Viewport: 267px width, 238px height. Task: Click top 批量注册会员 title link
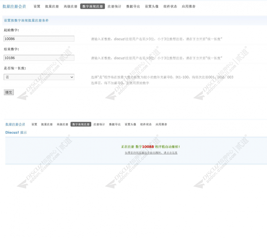tap(14, 6)
